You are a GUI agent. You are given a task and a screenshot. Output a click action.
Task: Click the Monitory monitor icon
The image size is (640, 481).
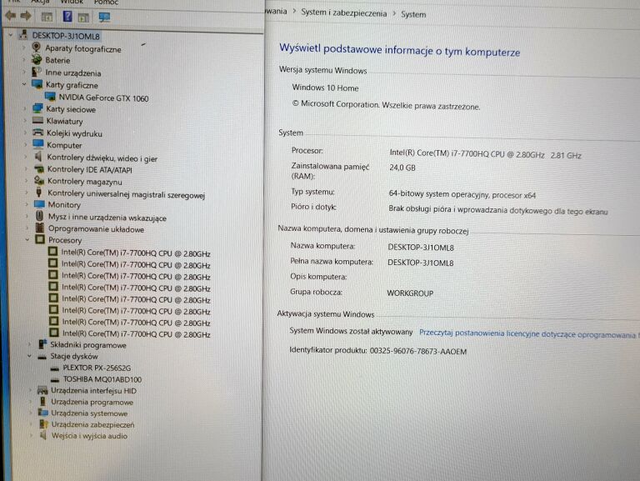(x=40, y=203)
